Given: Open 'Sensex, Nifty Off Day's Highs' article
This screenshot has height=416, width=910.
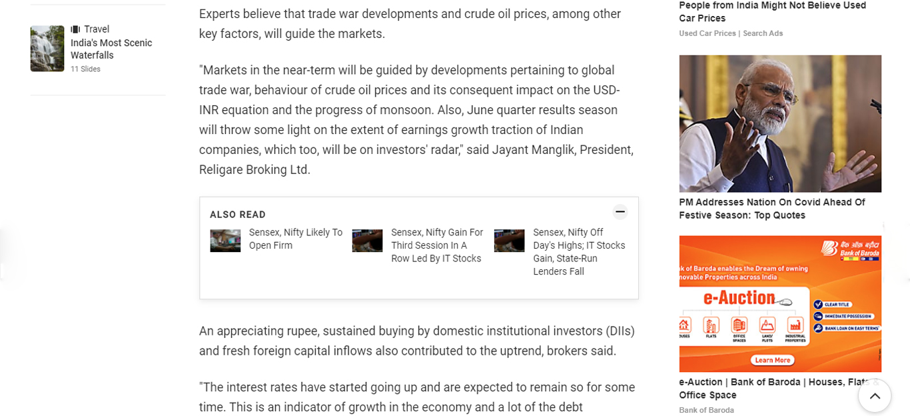Looking at the screenshot, I should click(x=579, y=251).
